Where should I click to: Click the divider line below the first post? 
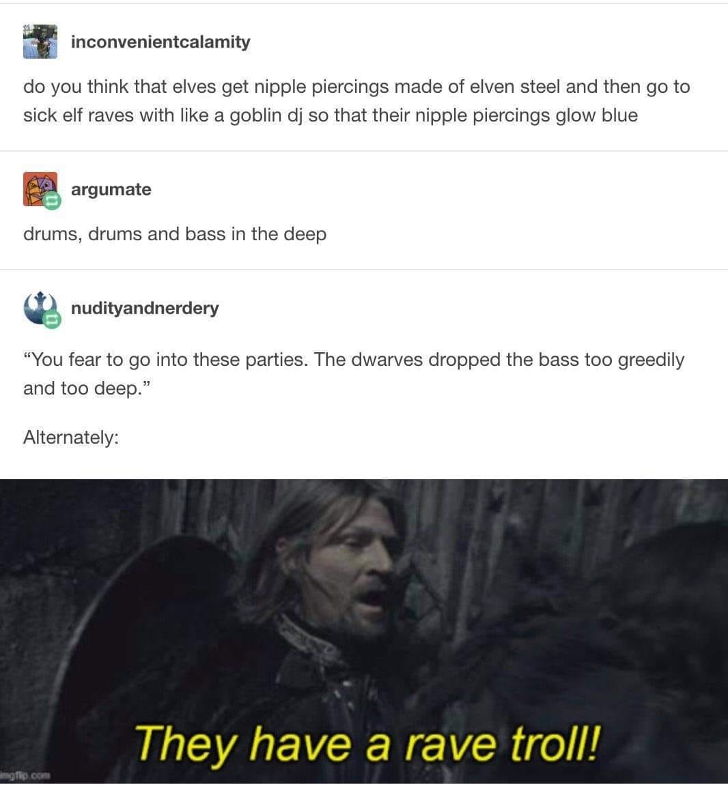[x=364, y=151]
